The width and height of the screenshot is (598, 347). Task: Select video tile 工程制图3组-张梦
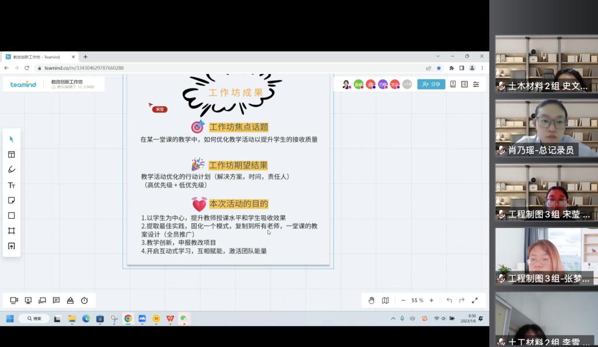(x=547, y=257)
